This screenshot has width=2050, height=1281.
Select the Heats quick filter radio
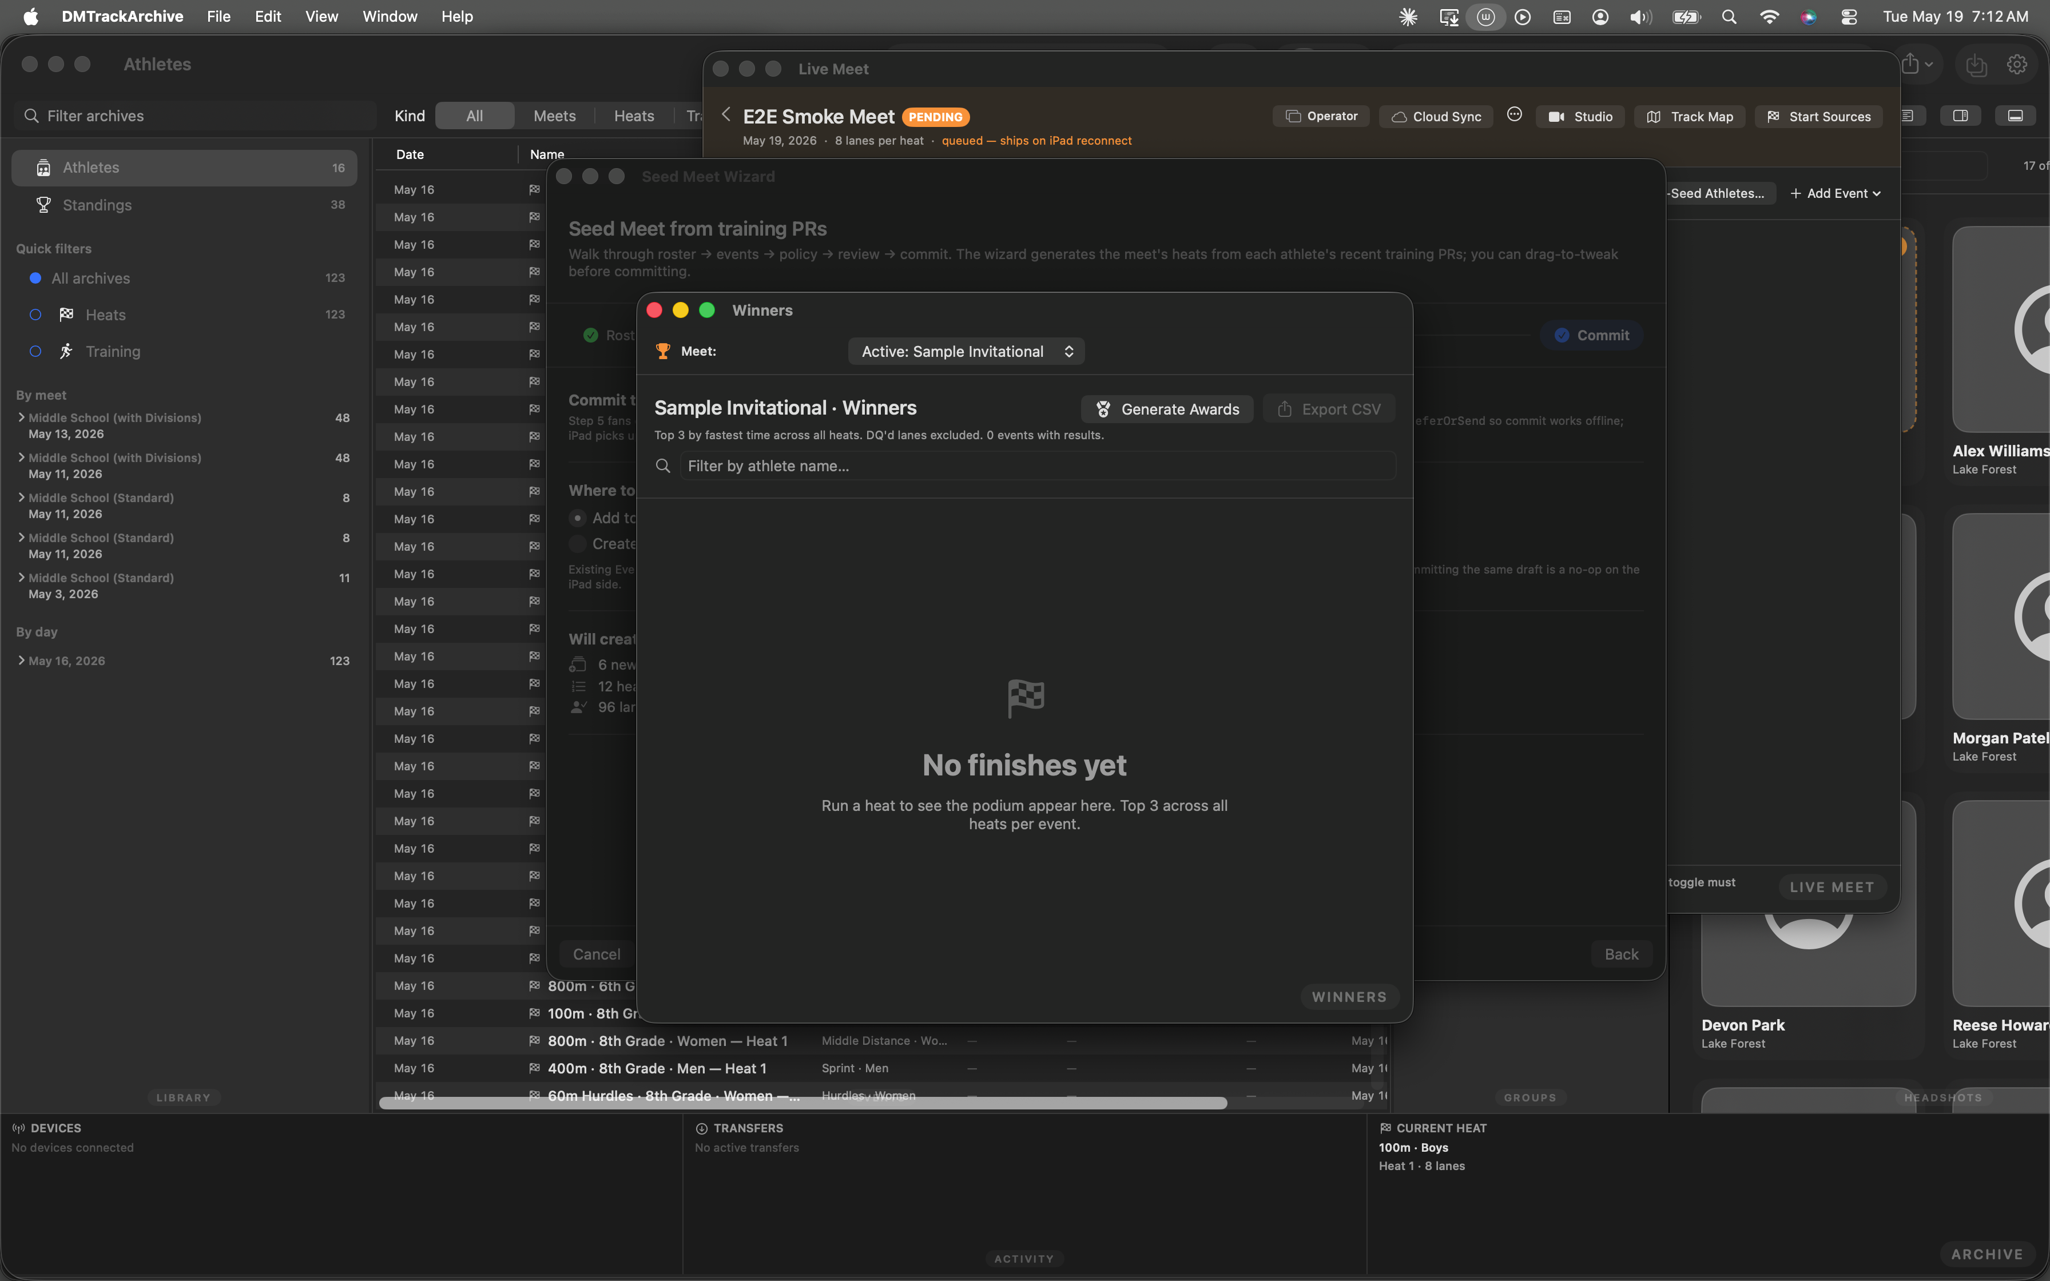point(35,315)
